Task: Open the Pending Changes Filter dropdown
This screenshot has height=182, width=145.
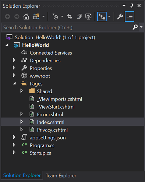Action: pos(62,17)
